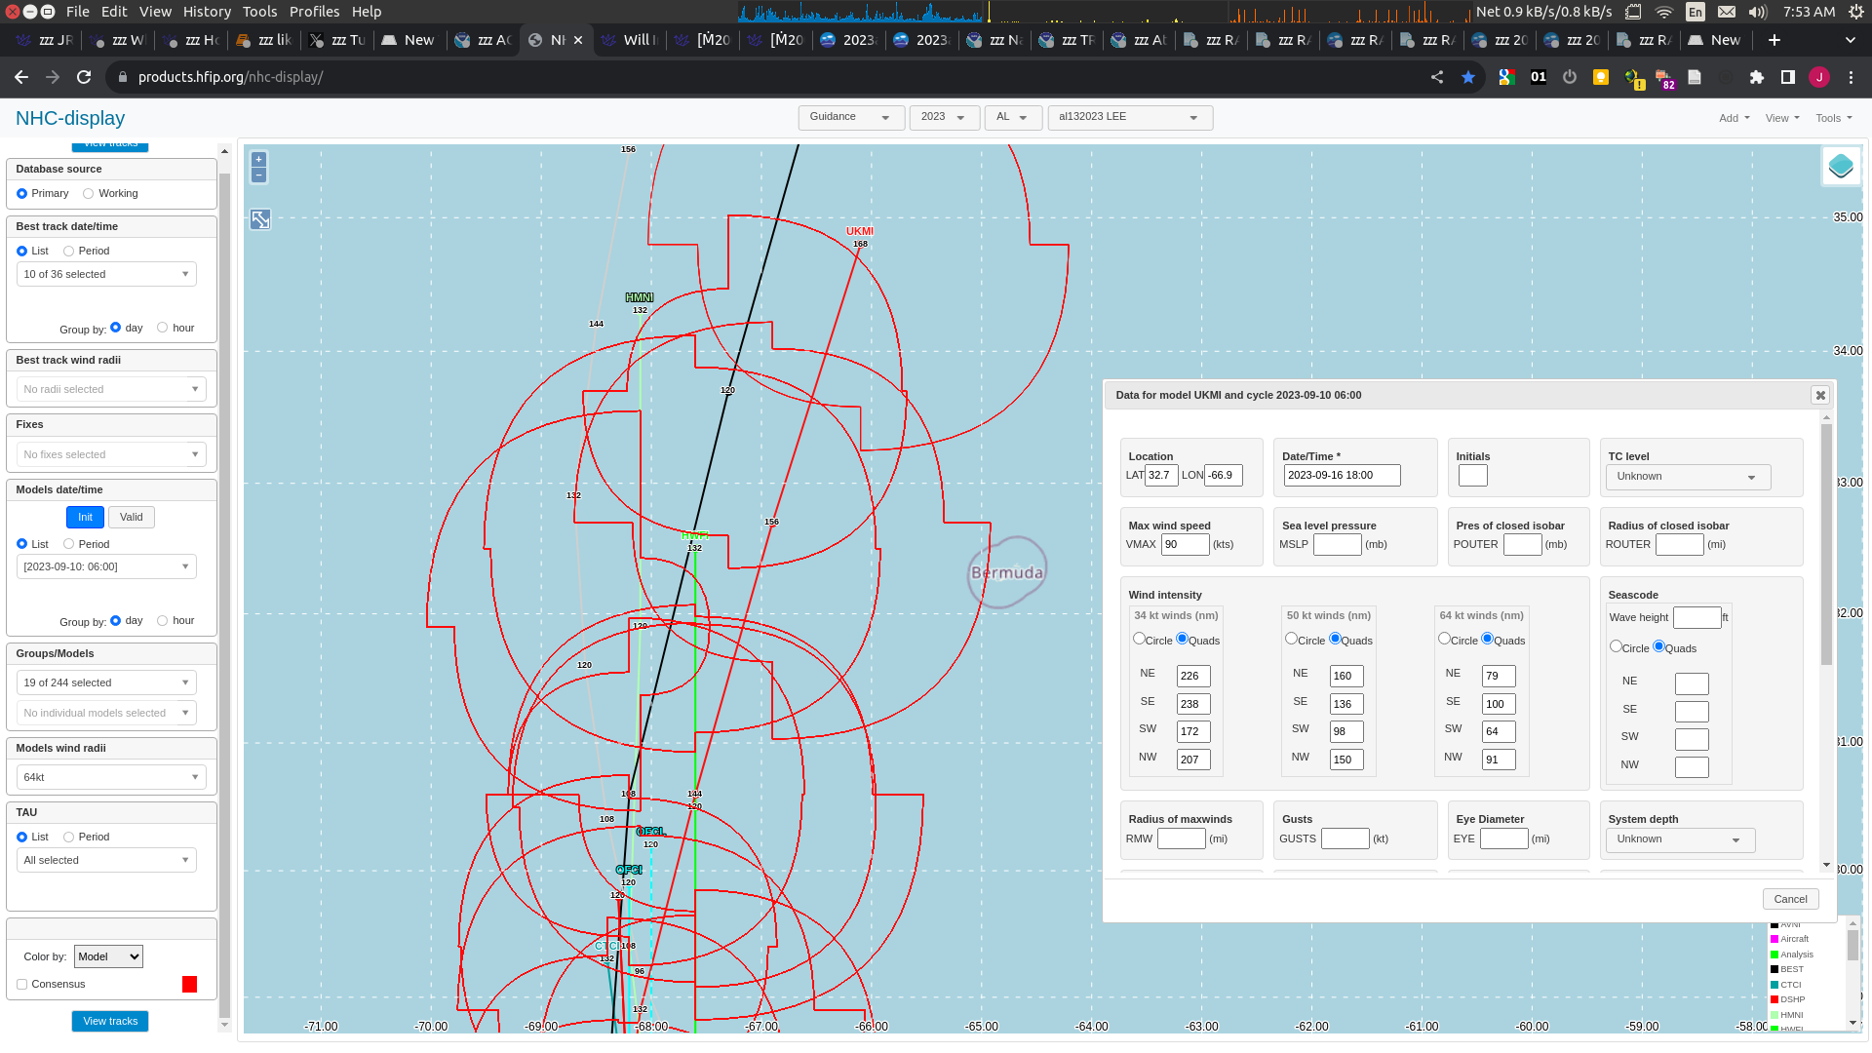Open the Add menu
The height and width of the screenshot is (1053, 1872).
1734,118
